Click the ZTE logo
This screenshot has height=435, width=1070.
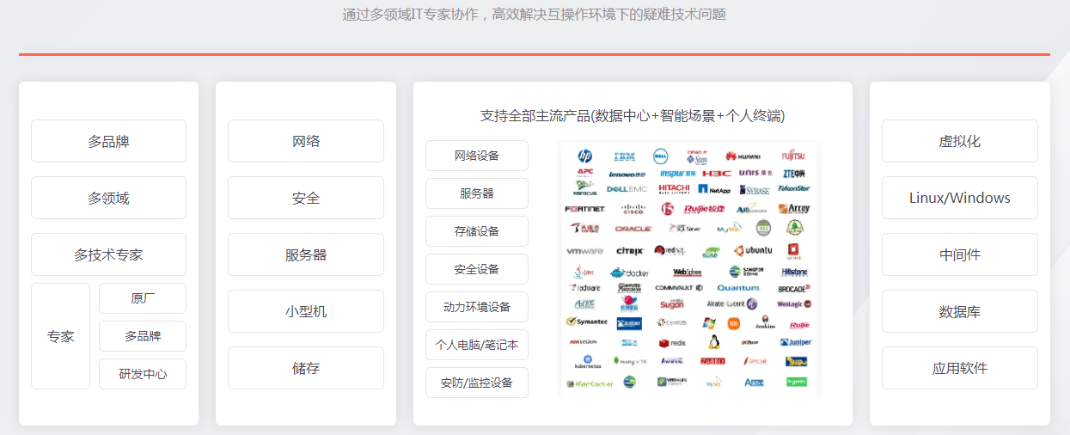coord(793,174)
